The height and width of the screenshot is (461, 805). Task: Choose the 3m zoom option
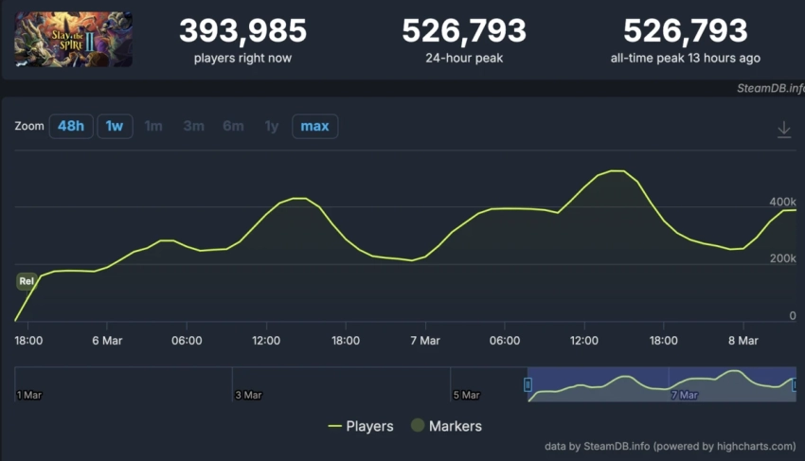click(x=193, y=126)
